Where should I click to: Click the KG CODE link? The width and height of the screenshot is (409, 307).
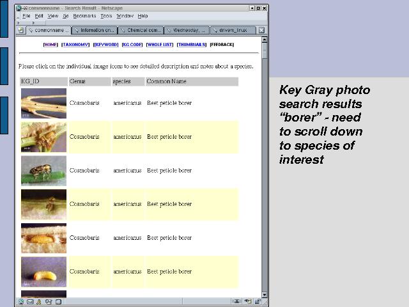pos(132,45)
